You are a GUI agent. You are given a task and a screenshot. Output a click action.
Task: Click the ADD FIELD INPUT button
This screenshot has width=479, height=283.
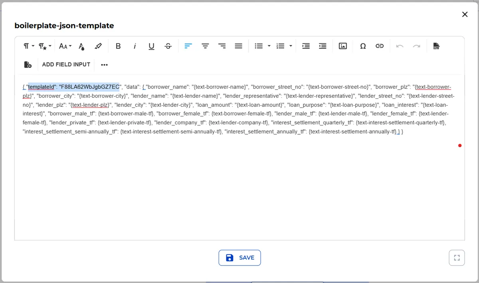pyautogui.click(x=66, y=64)
